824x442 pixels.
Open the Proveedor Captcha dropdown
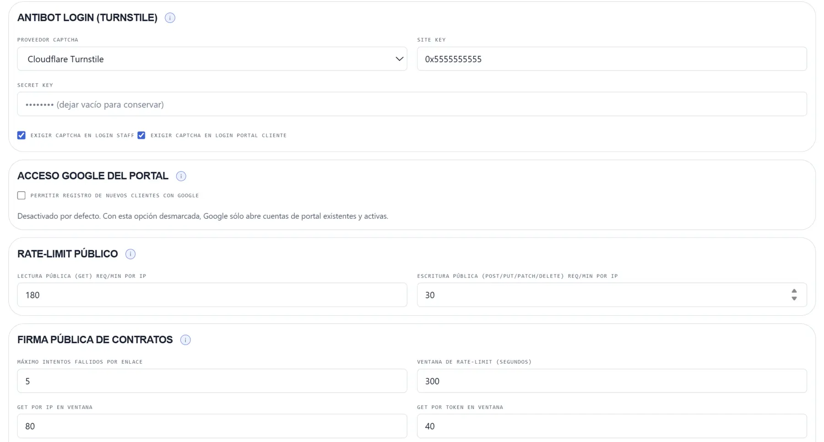pyautogui.click(x=212, y=59)
